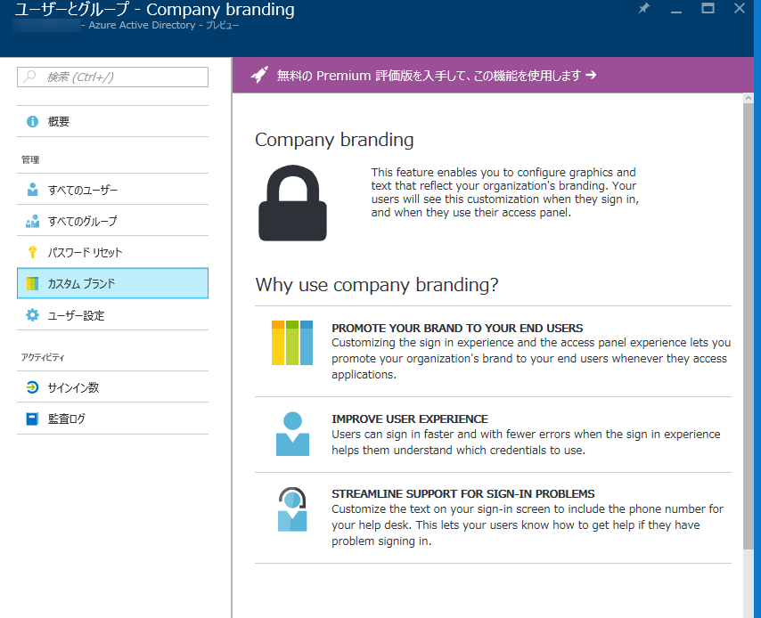Maximize the blade window

point(708,8)
